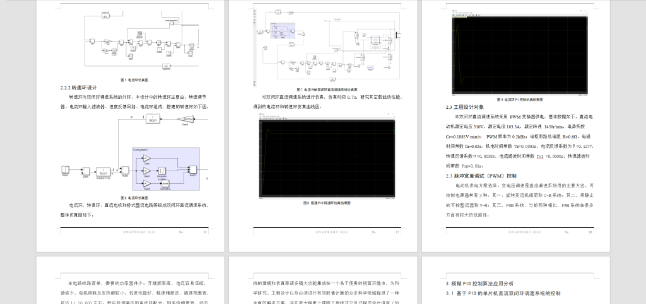Click the heading 2.3 工程设计对象
This screenshot has width=646, height=304.
click(x=466, y=107)
